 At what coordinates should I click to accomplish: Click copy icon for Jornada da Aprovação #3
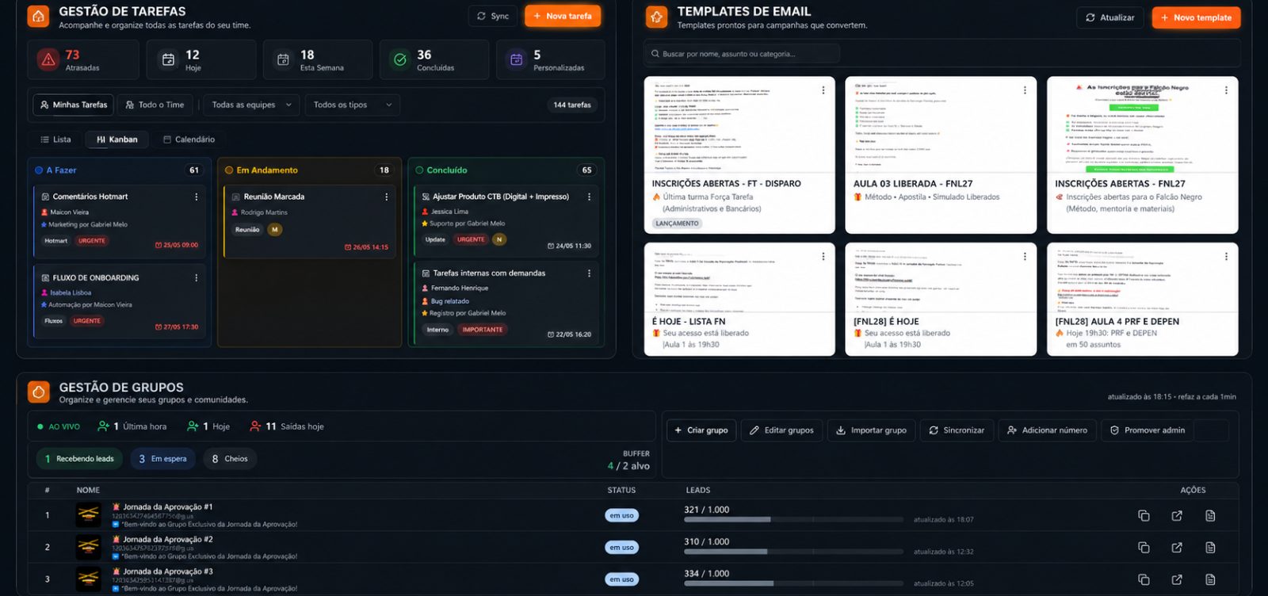1144,580
